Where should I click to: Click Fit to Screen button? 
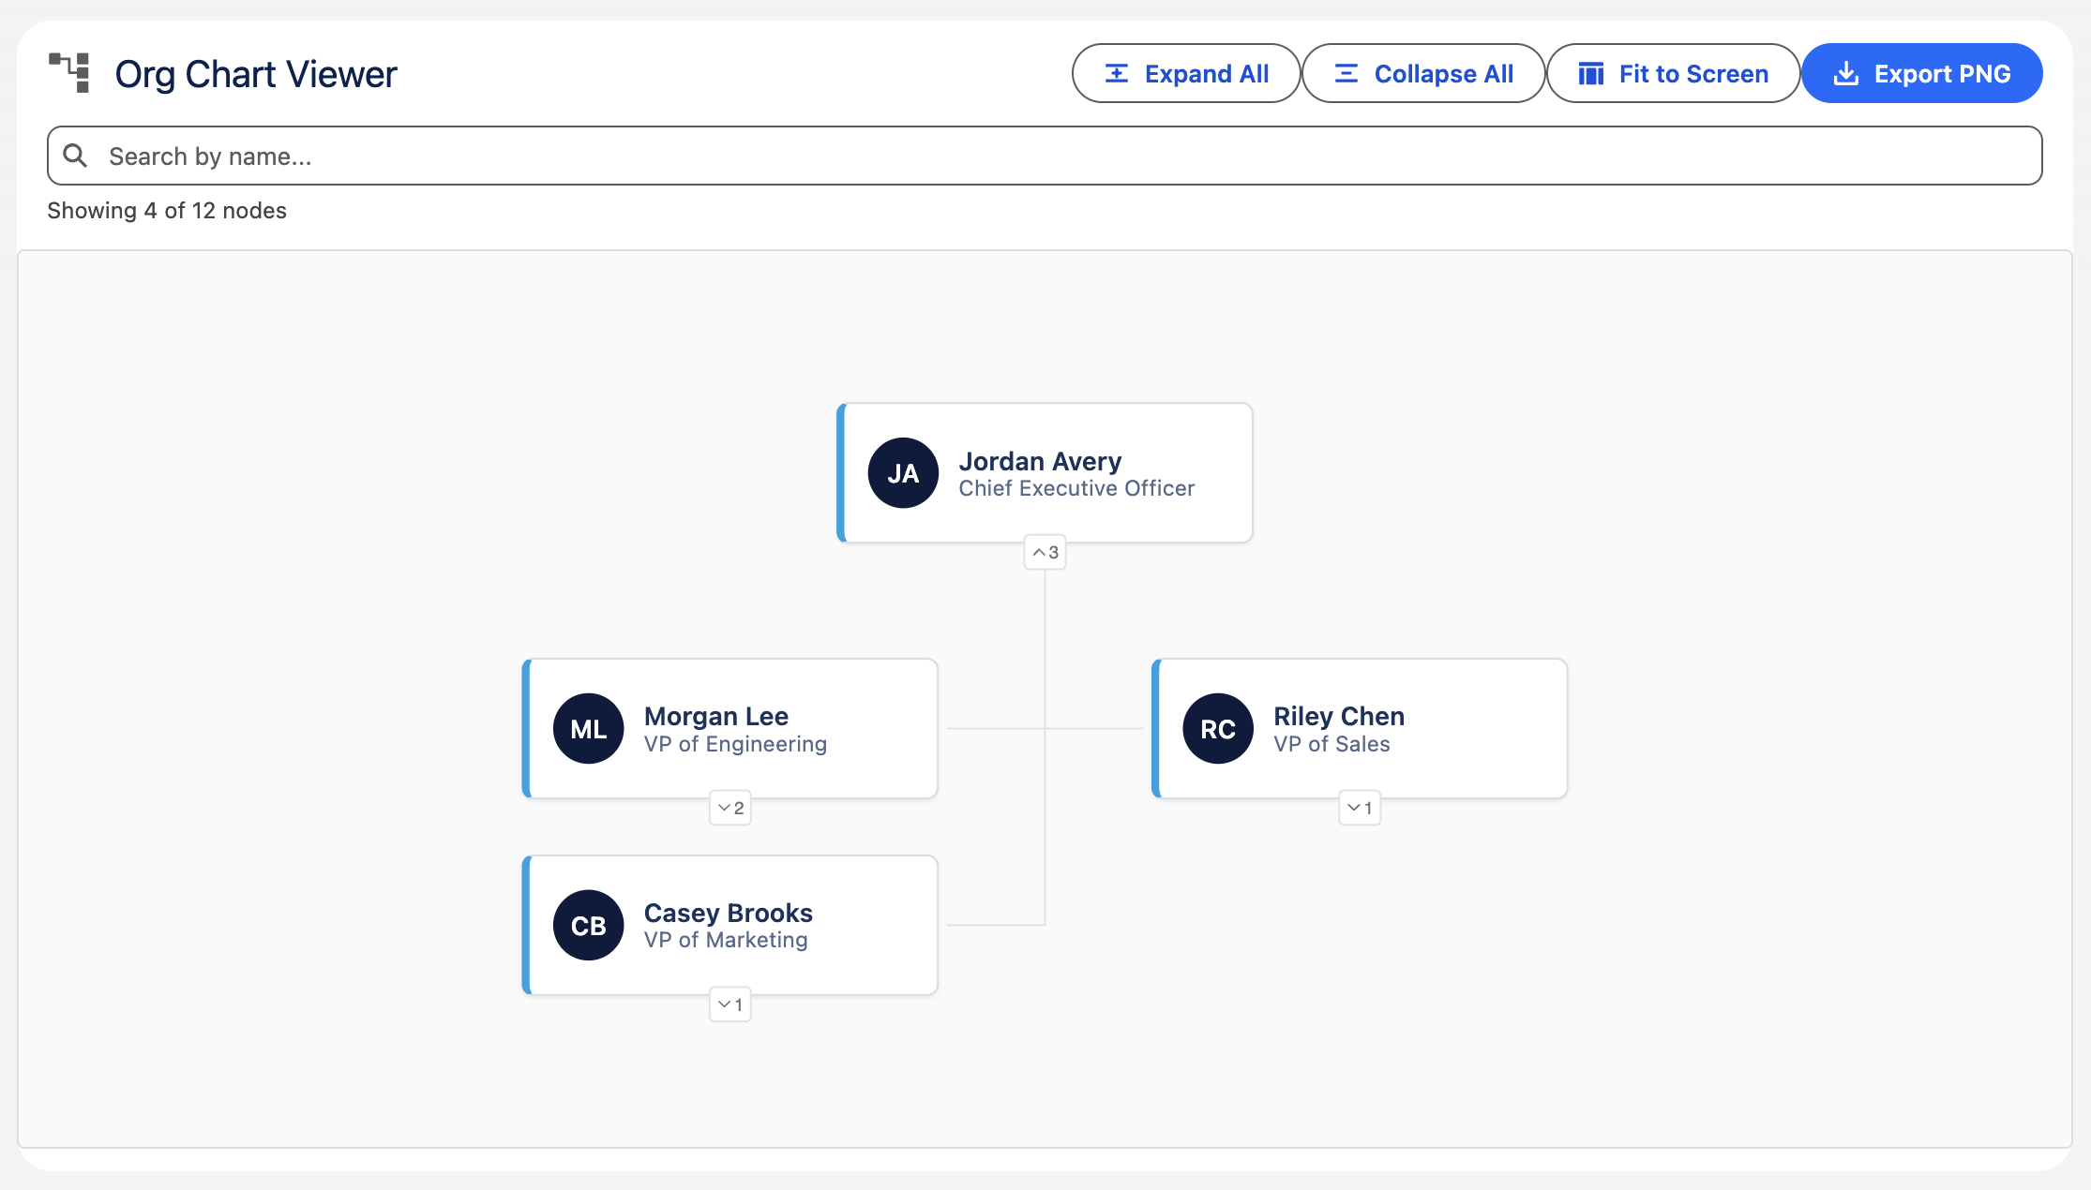(x=1673, y=73)
